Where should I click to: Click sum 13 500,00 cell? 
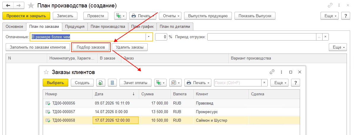point(155,112)
